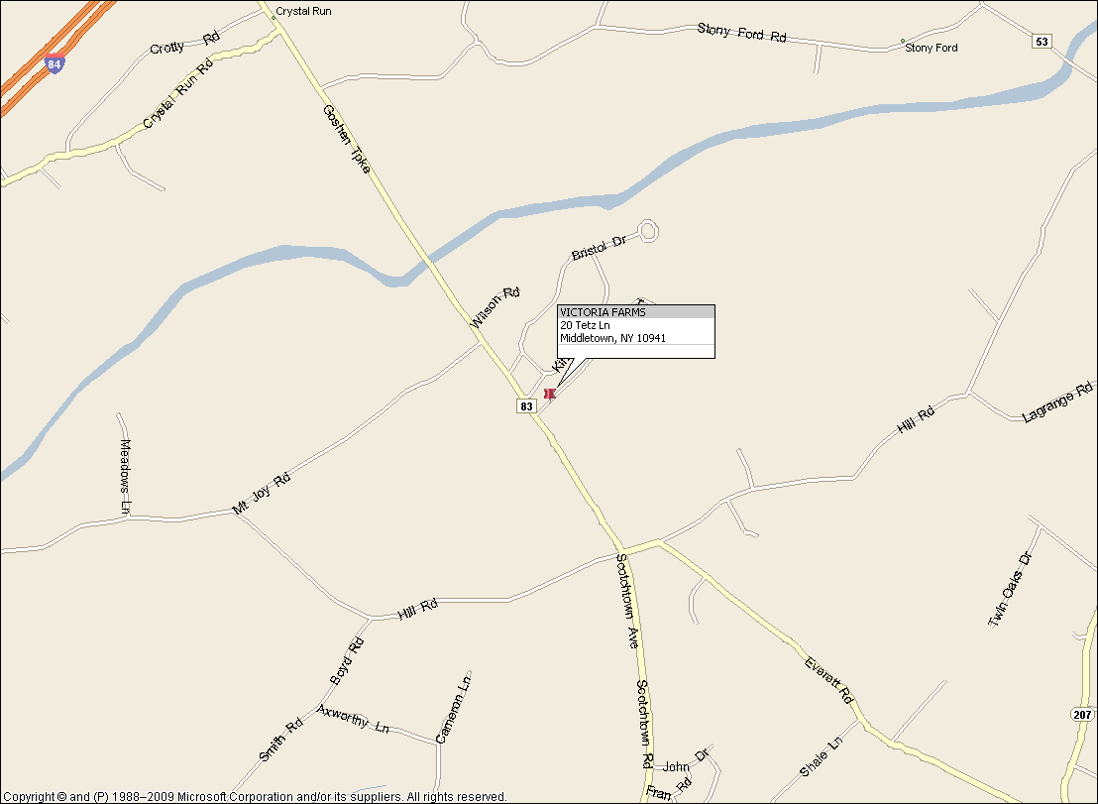Click the Scotchtown Ave road label
1098x804 pixels.
pyautogui.click(x=627, y=601)
